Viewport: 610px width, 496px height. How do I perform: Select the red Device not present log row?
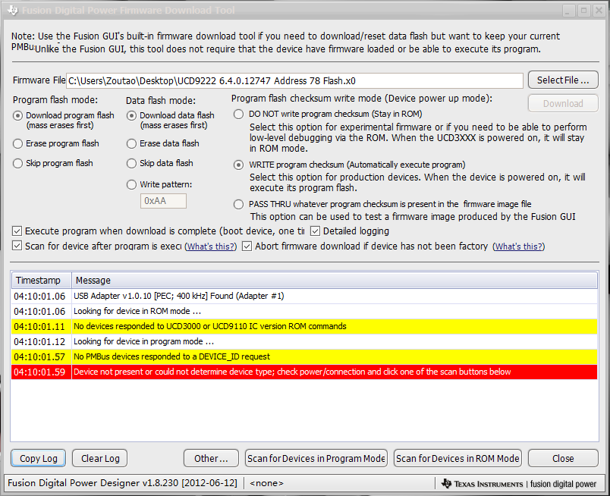[304, 372]
